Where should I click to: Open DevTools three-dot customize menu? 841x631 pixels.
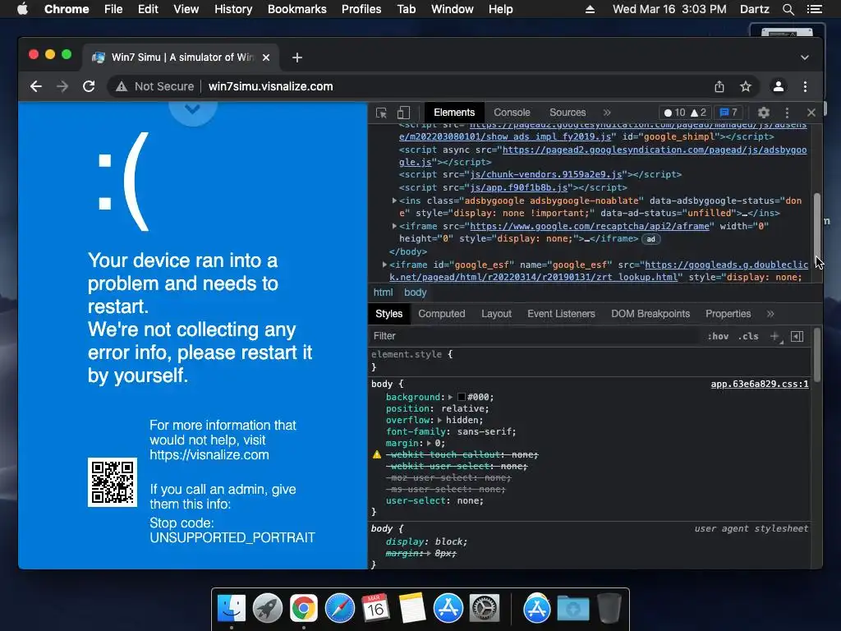pyautogui.click(x=787, y=113)
